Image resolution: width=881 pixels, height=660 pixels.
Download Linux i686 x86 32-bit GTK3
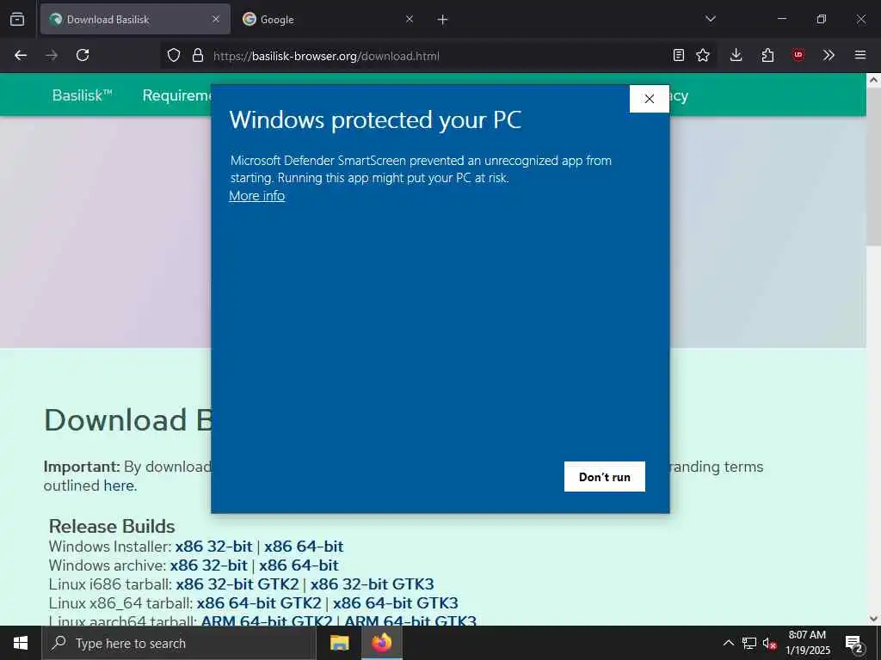pyautogui.click(x=372, y=584)
